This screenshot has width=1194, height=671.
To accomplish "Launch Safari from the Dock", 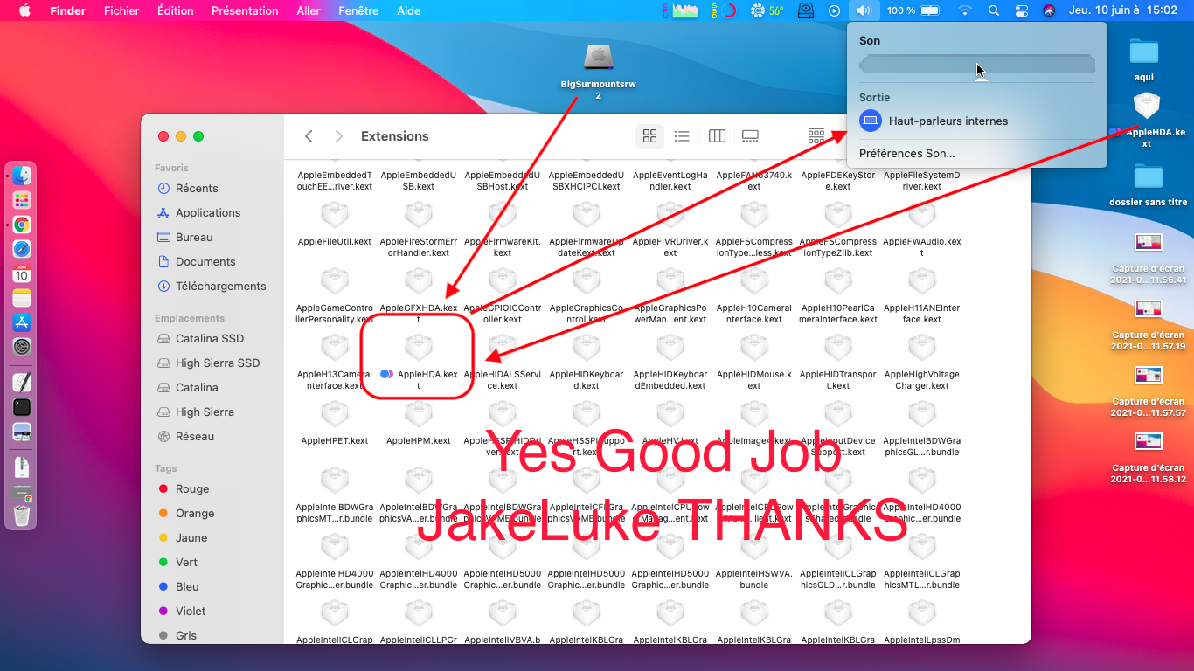I will (x=22, y=249).
